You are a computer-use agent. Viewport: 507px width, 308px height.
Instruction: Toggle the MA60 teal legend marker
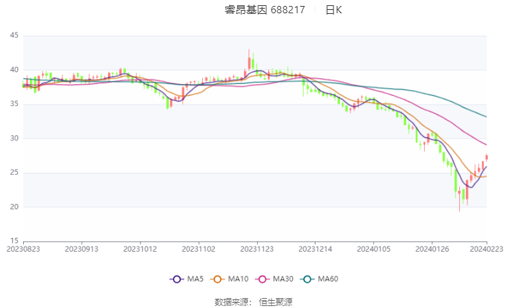click(307, 279)
